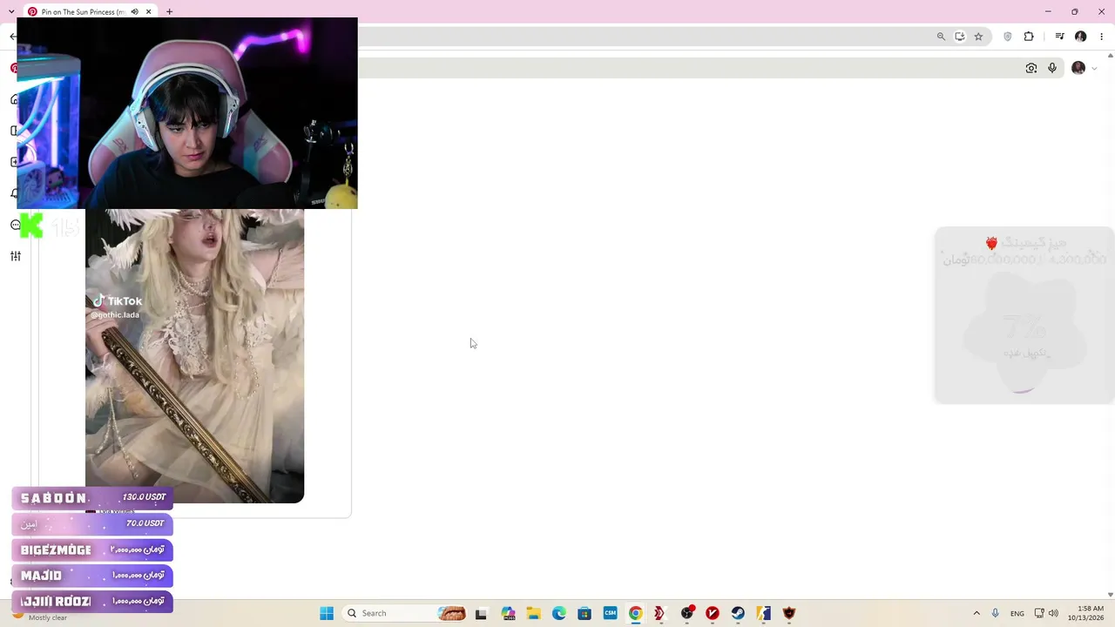Open Task View from the taskbar
Screen dimensions: 1115x627
point(481,613)
